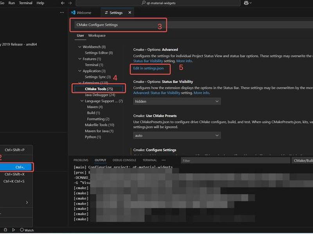
Task: Open the Run menu
Action: tap(12, 3)
